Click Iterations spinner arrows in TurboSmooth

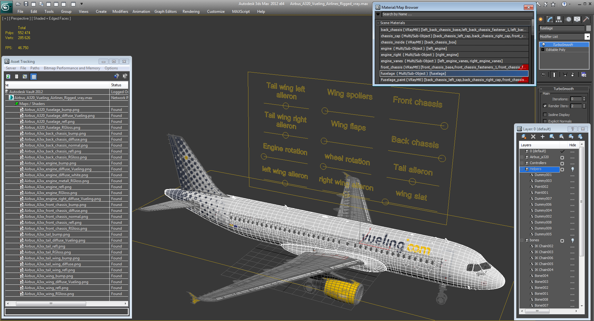pyautogui.click(x=584, y=99)
